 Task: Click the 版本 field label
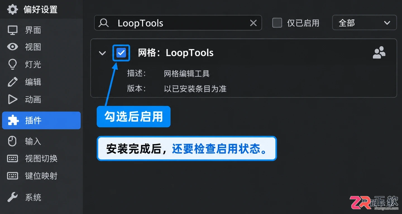(137, 89)
